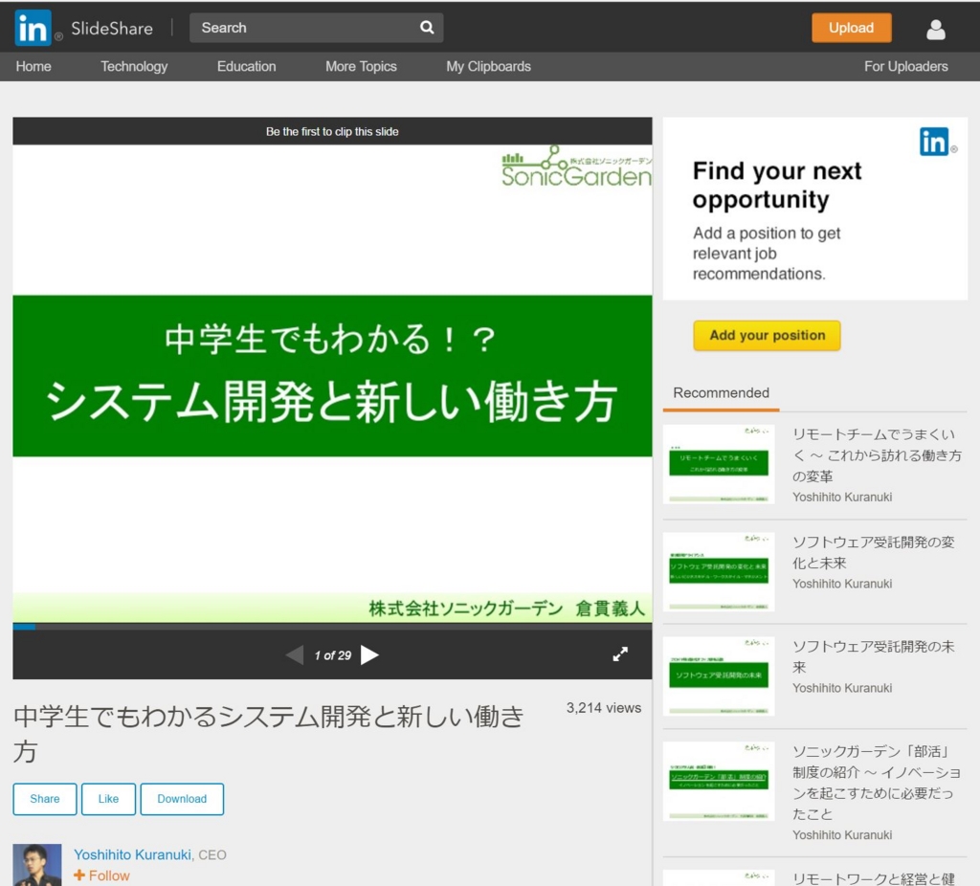Open thumbnail for ソフトウェア受託開発の変化と未来
This screenshot has width=980, height=886.
pyautogui.click(x=719, y=572)
